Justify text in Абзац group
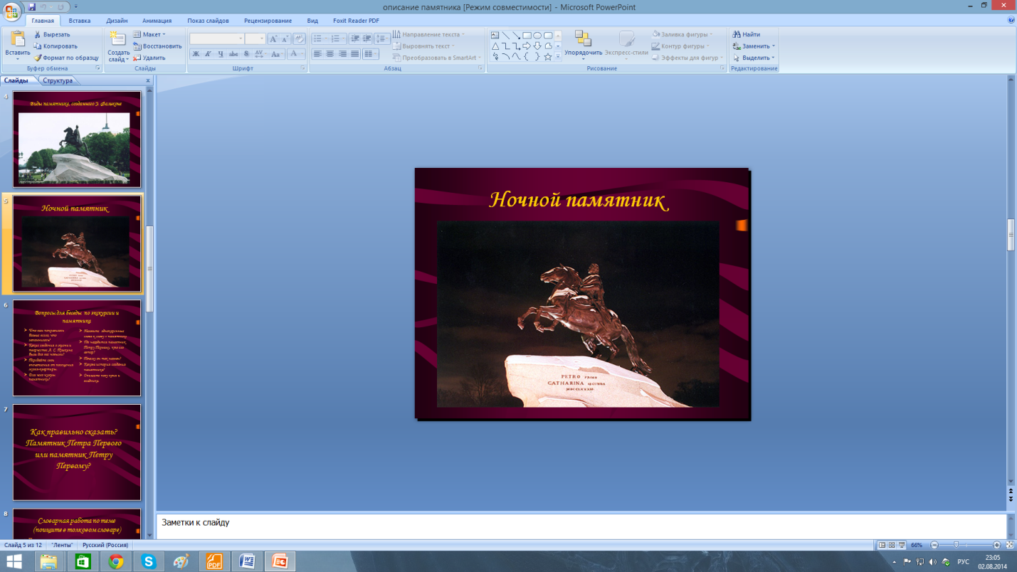The width and height of the screenshot is (1017, 572). coord(355,54)
